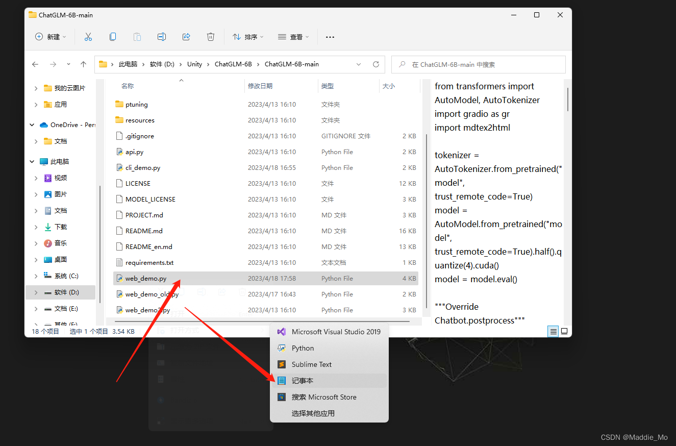Refresh the folder view
Screen dimensions: 676x446
click(376, 64)
